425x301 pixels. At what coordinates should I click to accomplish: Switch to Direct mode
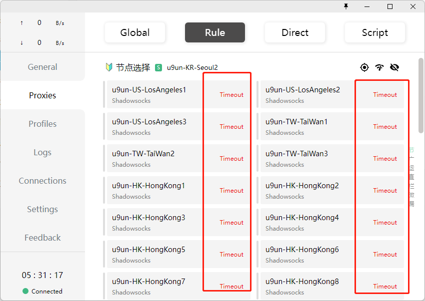point(295,32)
